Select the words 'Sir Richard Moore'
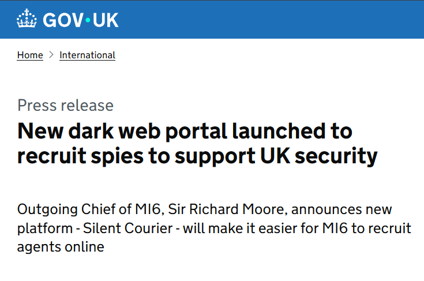 [226, 209]
